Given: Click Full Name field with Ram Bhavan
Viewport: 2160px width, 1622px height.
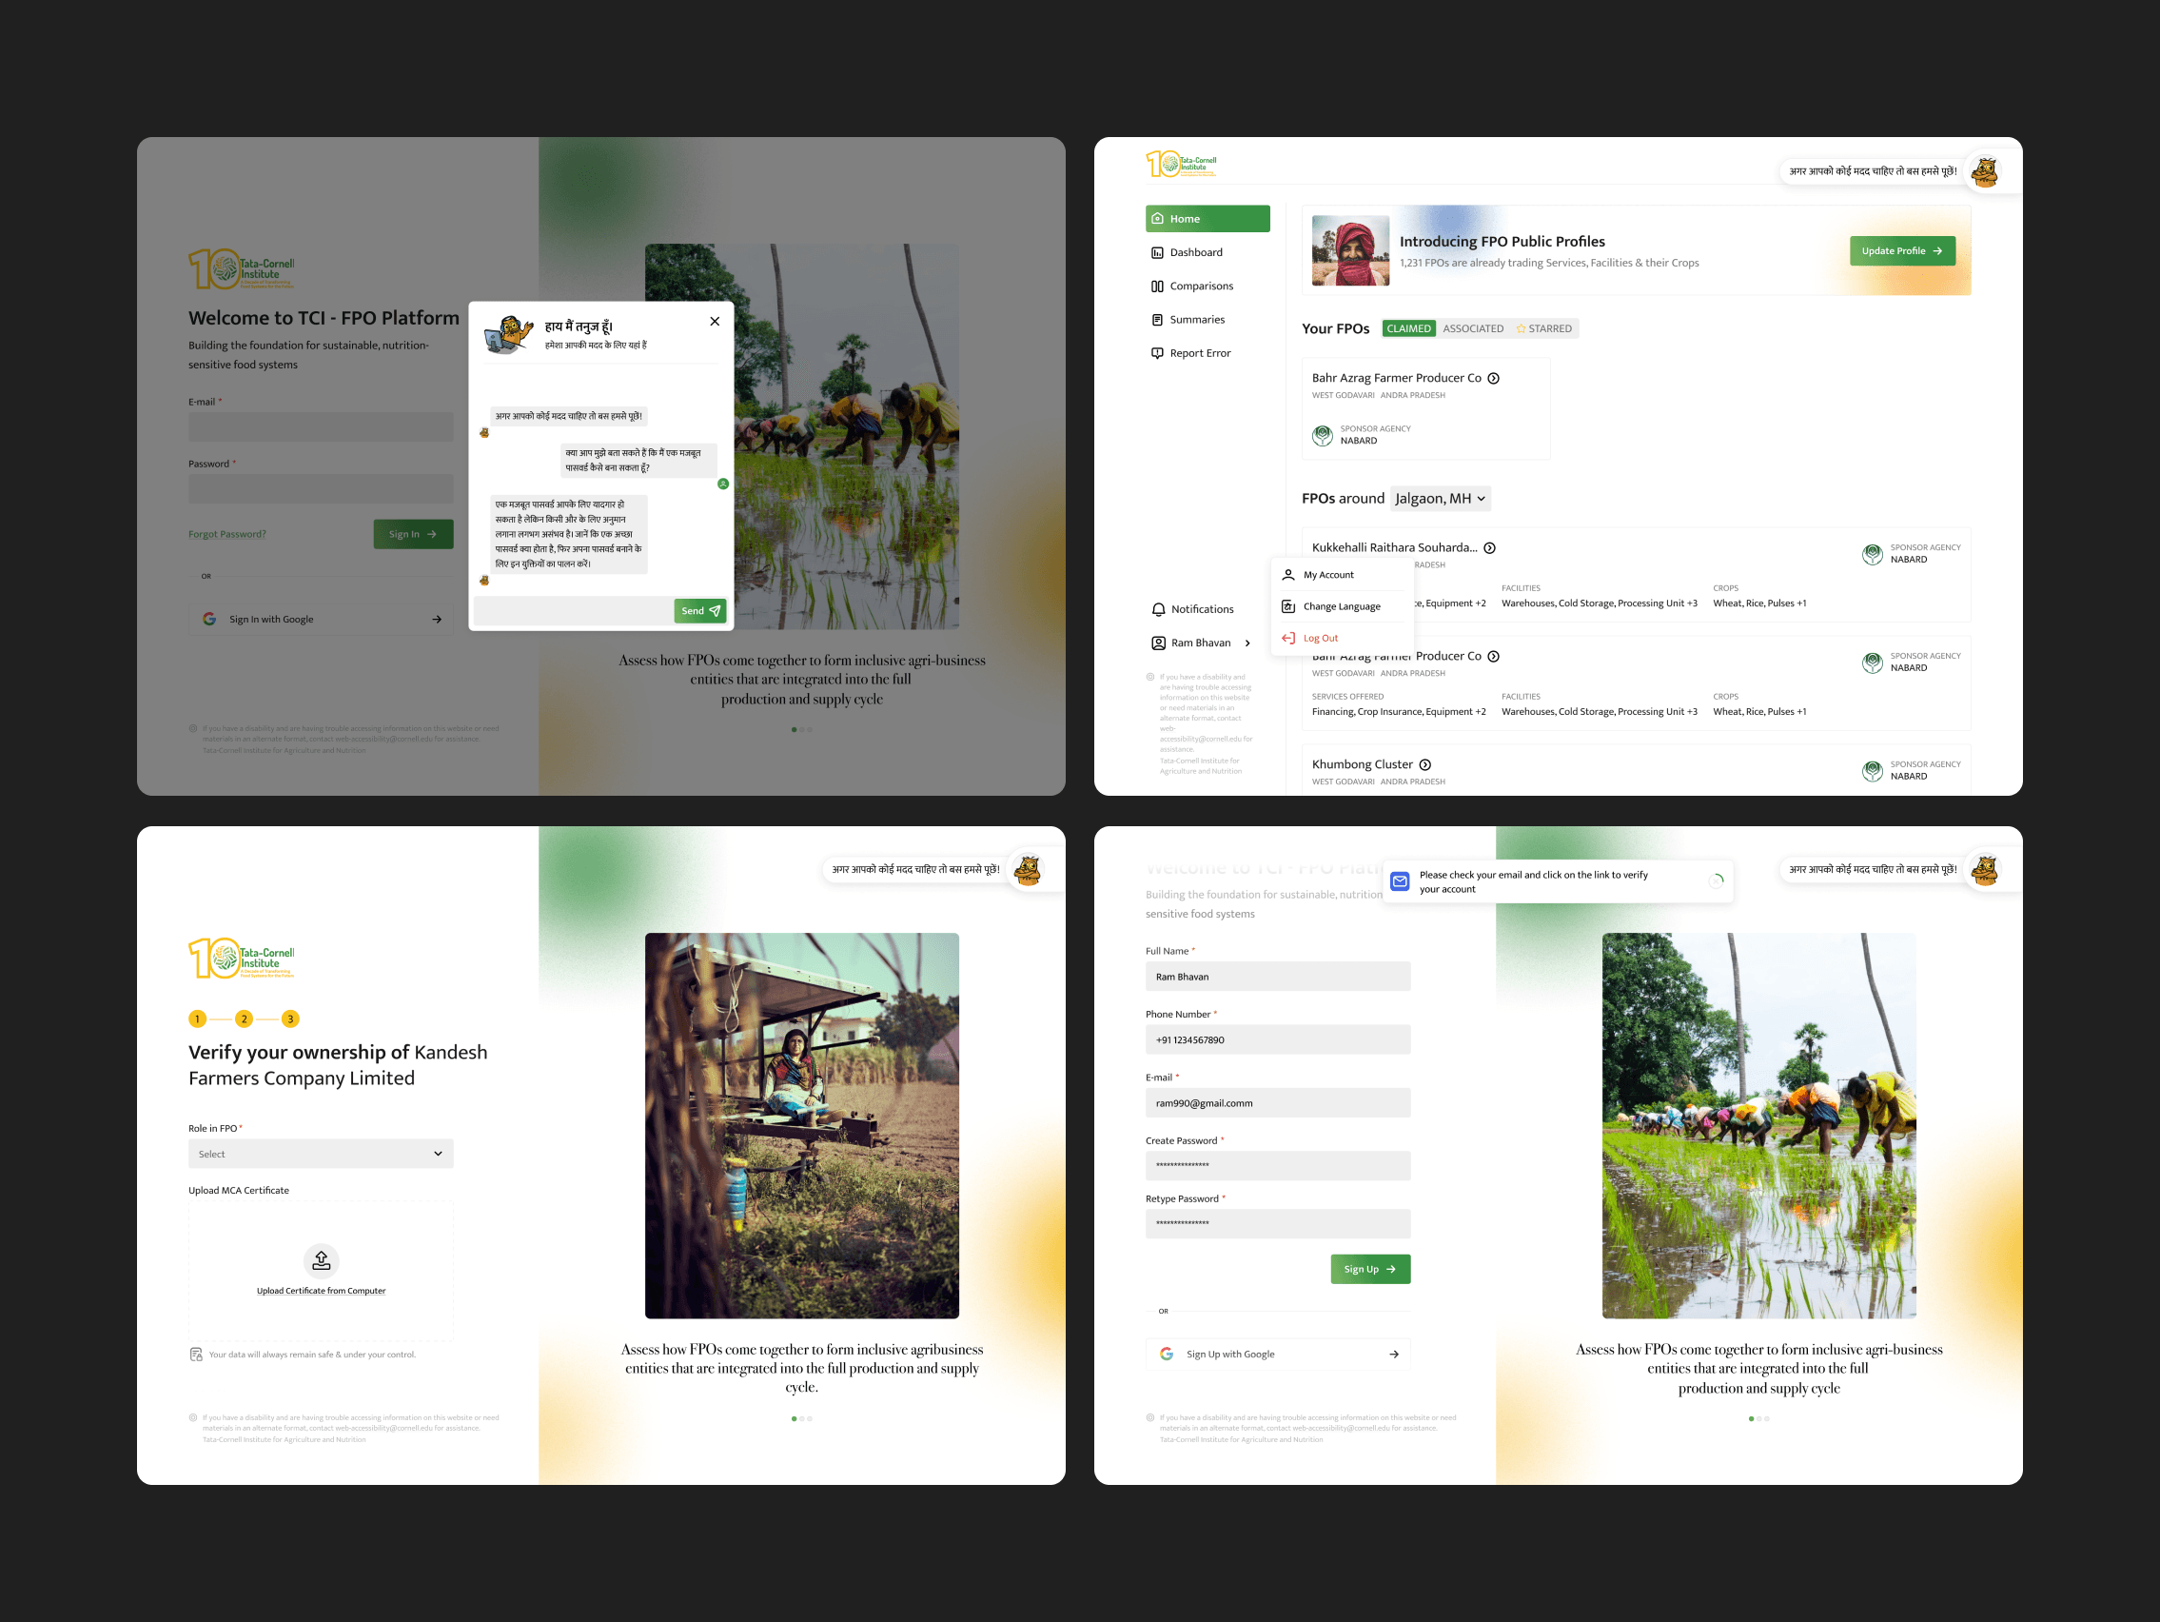Looking at the screenshot, I should (1278, 976).
